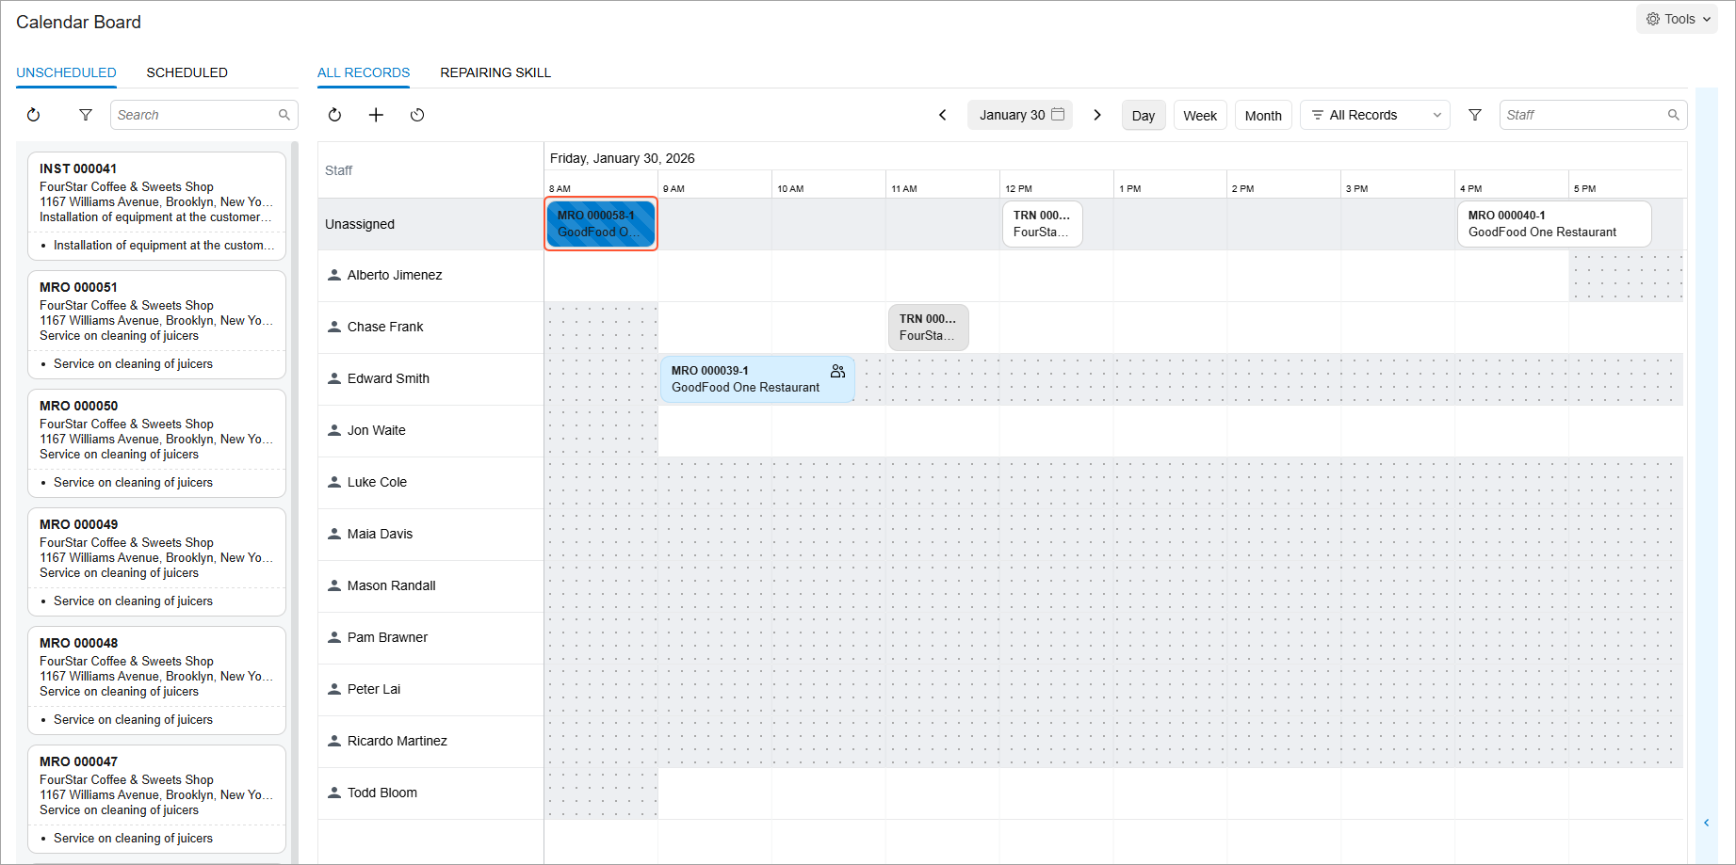Screen dimensions: 1736x865
Task: Click 'Installation of equipment' bullet in INST 000041
Action: click(164, 246)
